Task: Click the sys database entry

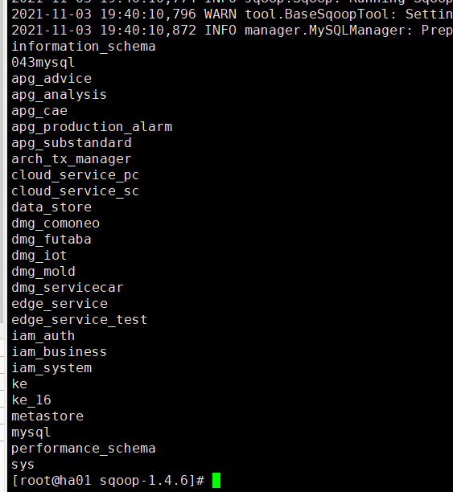Action: (x=23, y=465)
